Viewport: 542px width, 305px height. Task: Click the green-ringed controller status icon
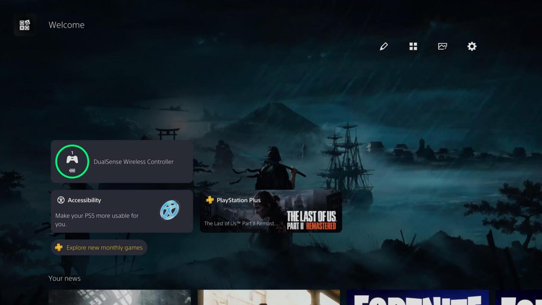[x=72, y=161]
